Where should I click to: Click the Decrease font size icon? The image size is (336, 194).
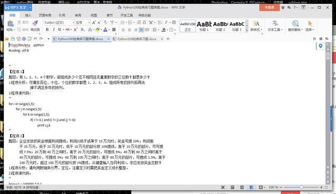(x=99, y=22)
